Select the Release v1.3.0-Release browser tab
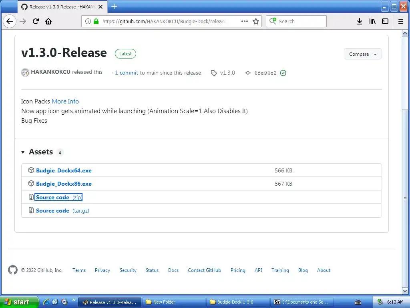 (x=62, y=7)
